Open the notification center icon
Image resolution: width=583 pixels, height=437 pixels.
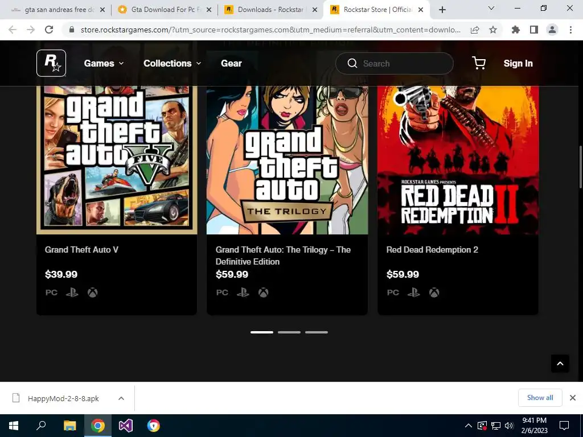564,426
